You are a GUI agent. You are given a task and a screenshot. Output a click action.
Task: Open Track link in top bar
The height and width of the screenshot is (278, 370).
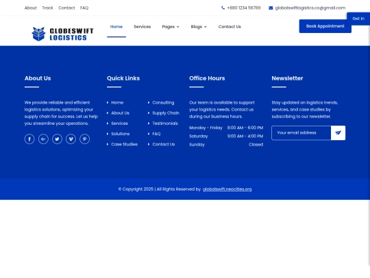click(47, 8)
